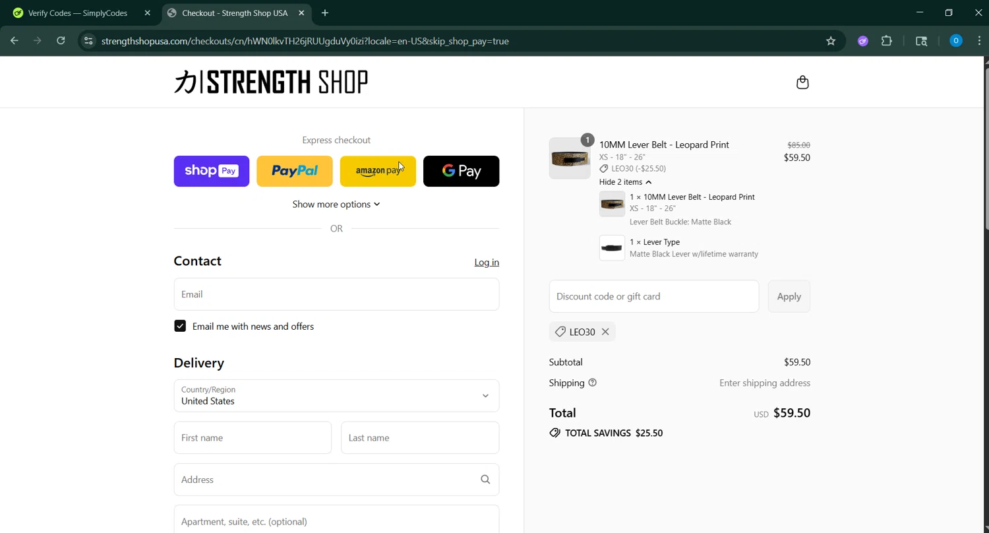Focus the Email input field
Image resolution: width=989 pixels, height=533 pixels.
click(x=336, y=294)
